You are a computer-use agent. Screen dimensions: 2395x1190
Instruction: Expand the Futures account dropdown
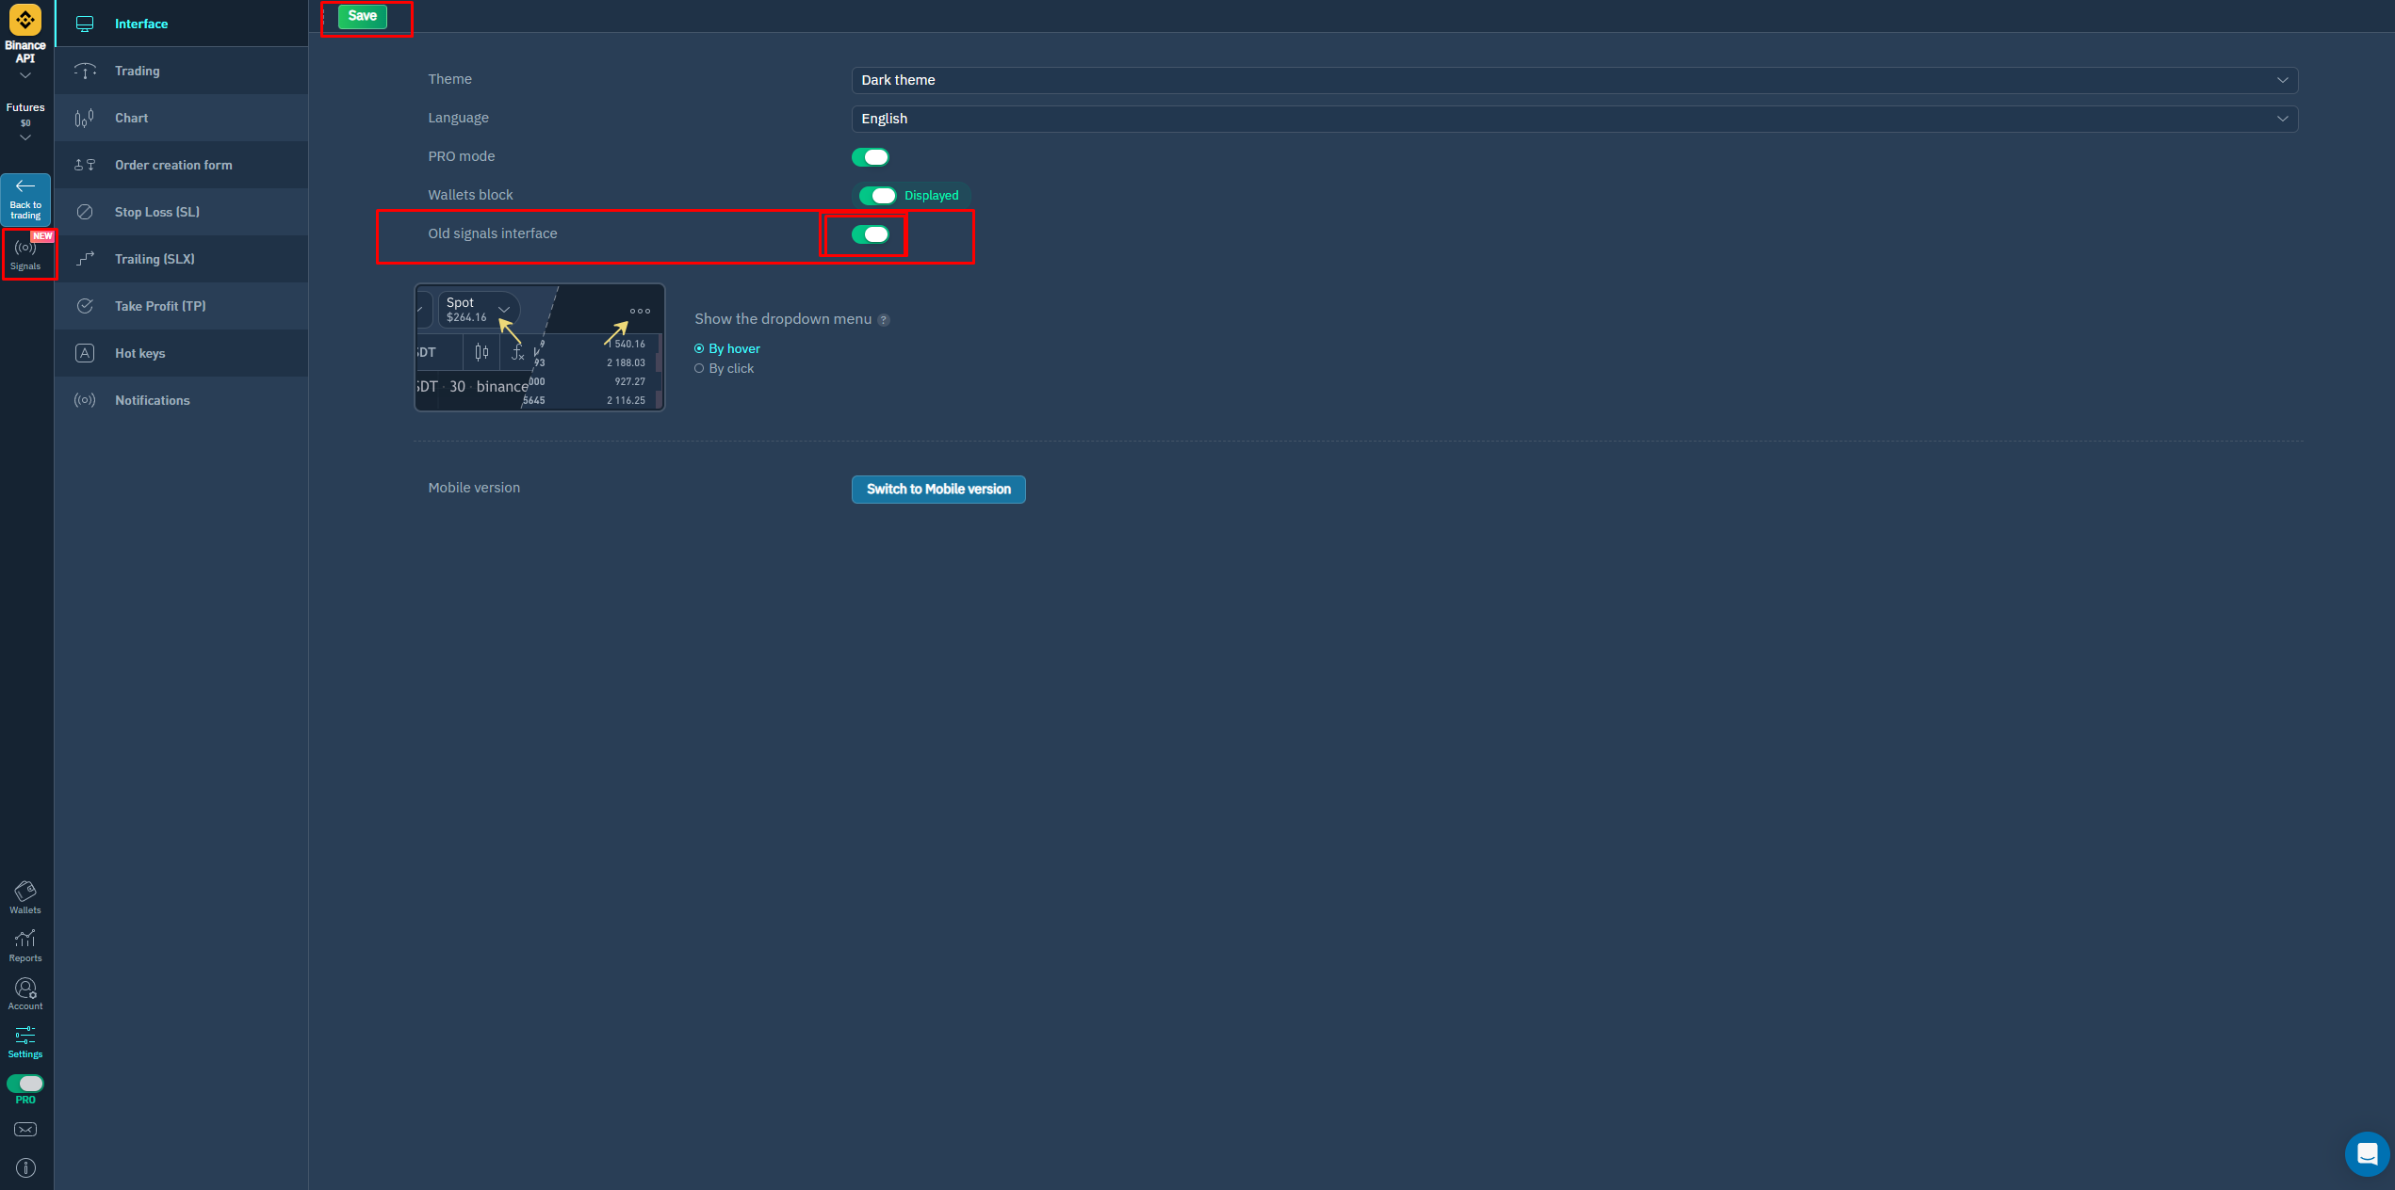25,122
